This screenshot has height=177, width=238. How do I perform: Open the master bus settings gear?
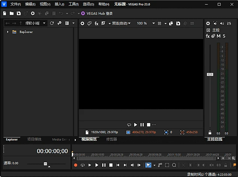click(x=208, y=23)
